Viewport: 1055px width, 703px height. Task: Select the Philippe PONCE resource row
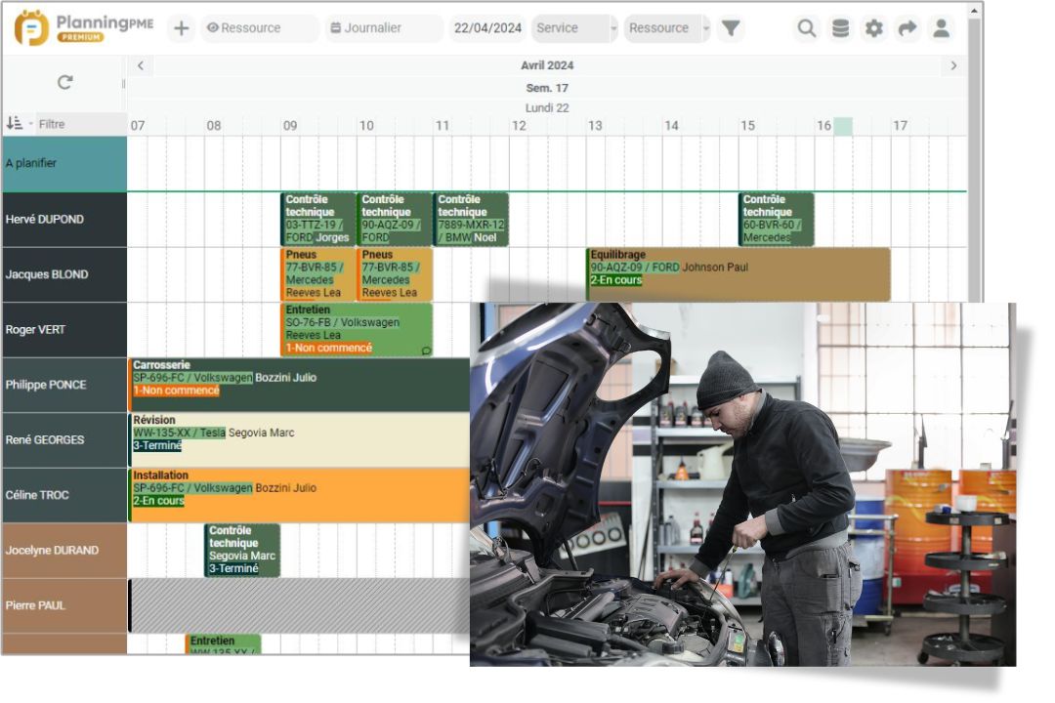[63, 385]
